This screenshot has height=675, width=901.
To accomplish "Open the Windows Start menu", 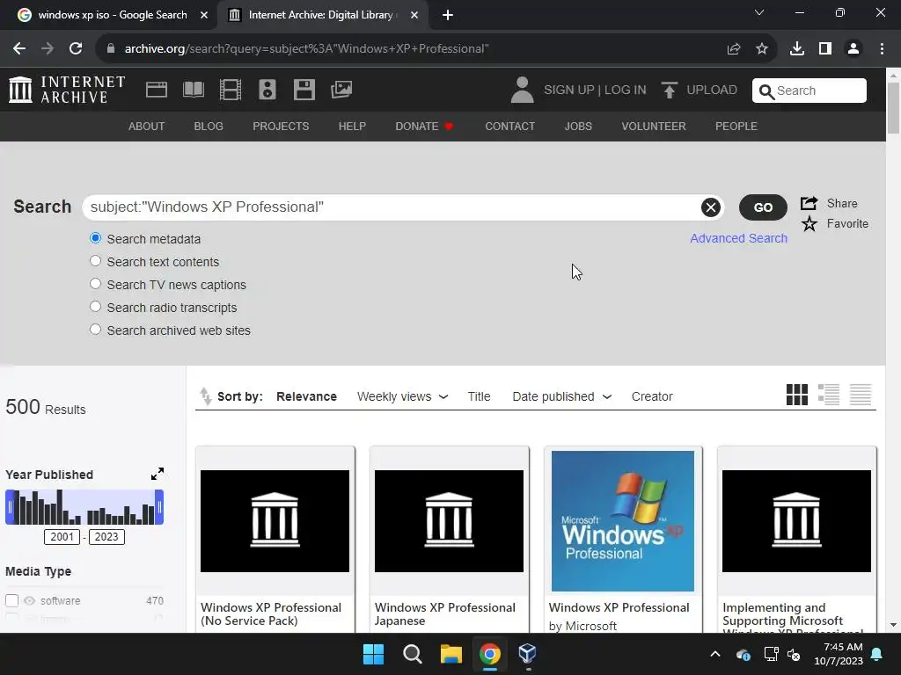I will click(373, 653).
